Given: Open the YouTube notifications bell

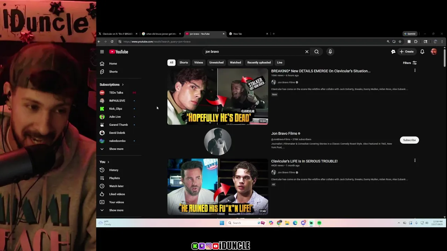Looking at the screenshot, I should (422, 52).
